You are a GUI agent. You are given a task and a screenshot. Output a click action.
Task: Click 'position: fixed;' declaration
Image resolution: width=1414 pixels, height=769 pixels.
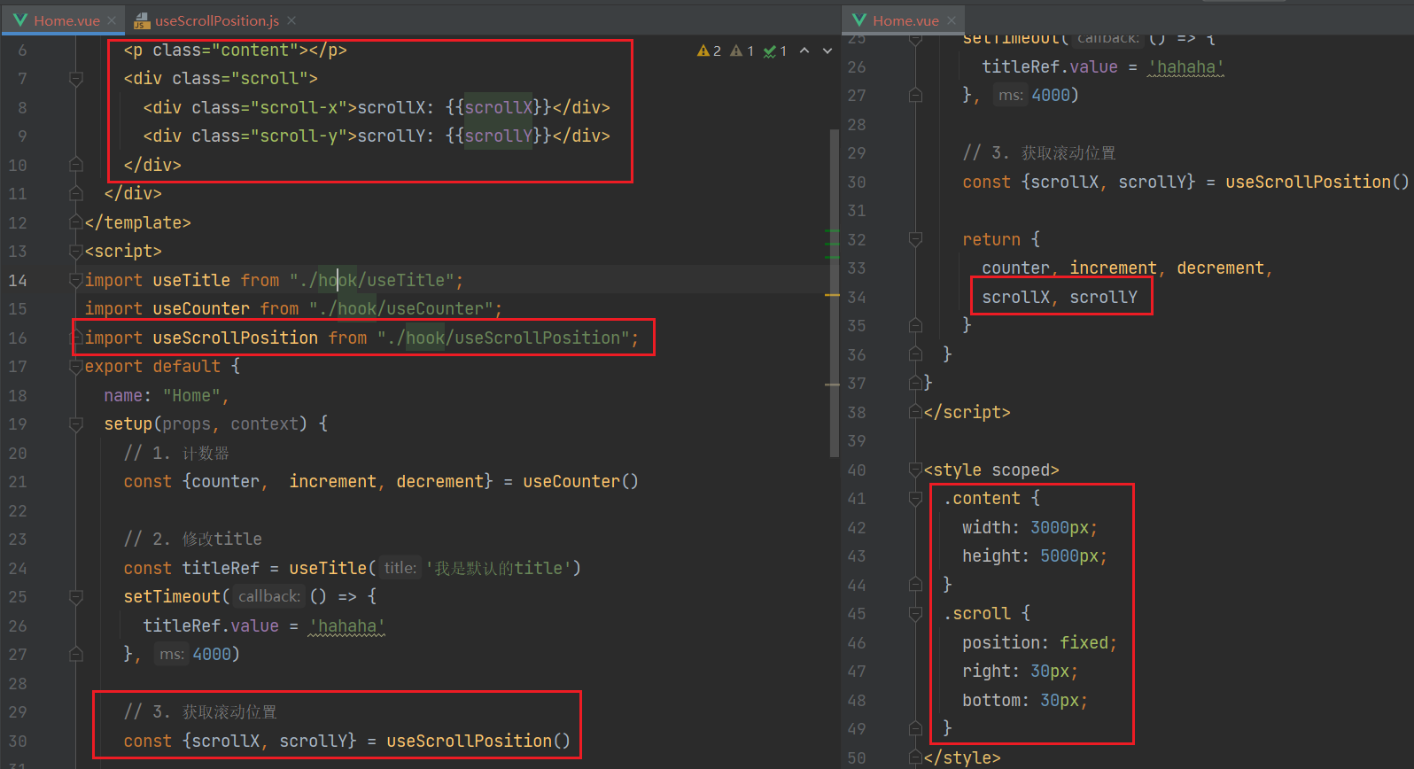[1039, 642]
